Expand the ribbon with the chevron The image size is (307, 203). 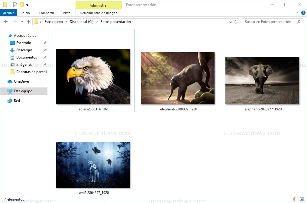(x=296, y=13)
